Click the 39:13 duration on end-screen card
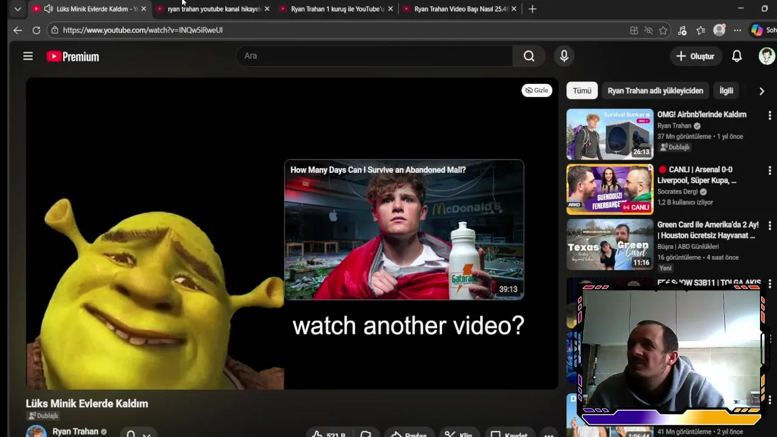Image resolution: width=777 pixels, height=437 pixels. [x=508, y=290]
